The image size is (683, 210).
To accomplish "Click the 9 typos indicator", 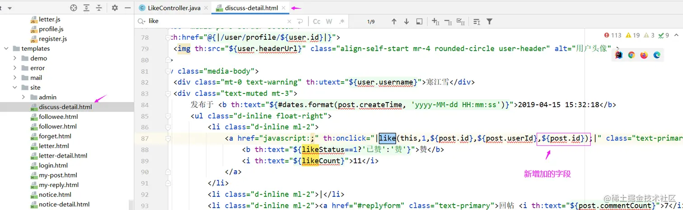I will [664, 35].
